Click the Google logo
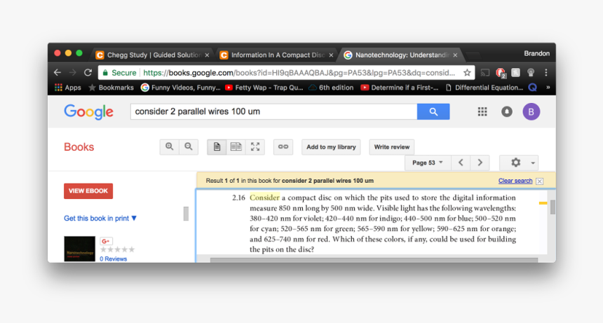Screen dimensions: 603x323 pos(88,112)
